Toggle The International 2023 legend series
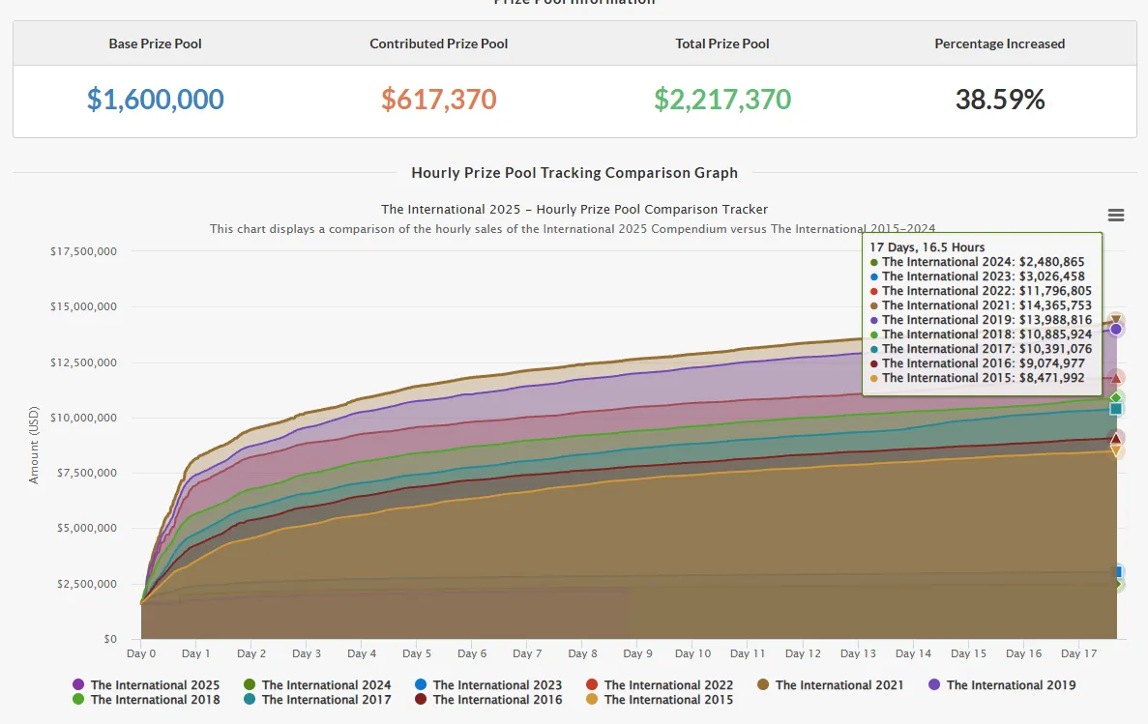1148x724 pixels. 488,685
